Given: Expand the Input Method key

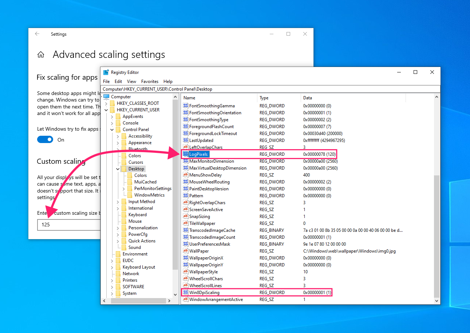Looking at the screenshot, I should (118, 202).
